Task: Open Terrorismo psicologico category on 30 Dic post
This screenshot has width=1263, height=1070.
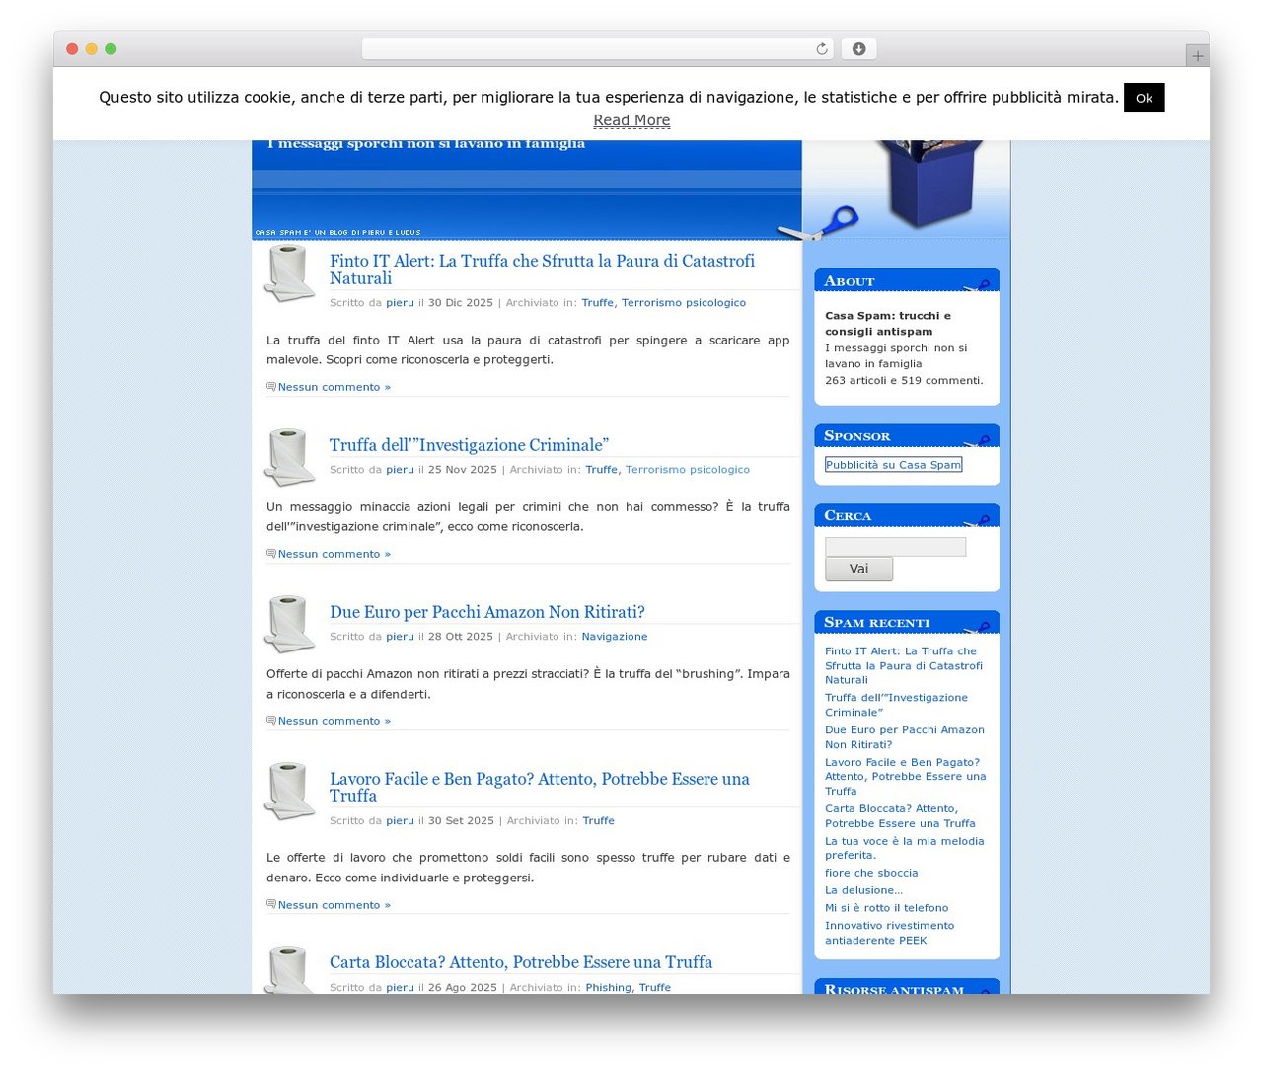Action: click(x=683, y=303)
